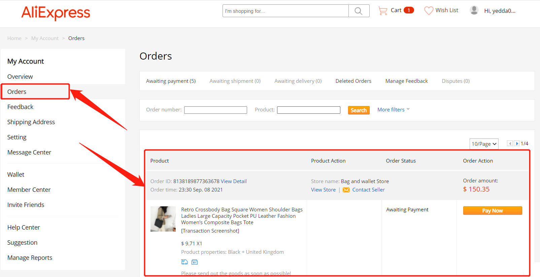Click the [Transaction Screenshot] link
The height and width of the screenshot is (277, 540).
point(210,231)
